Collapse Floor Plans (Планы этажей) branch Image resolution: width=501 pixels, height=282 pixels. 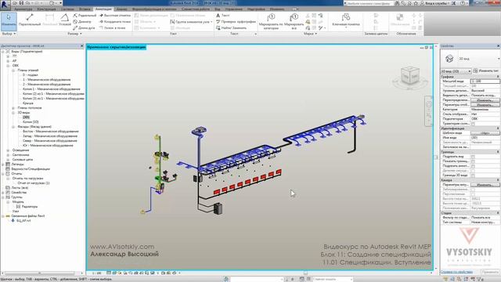13,70
